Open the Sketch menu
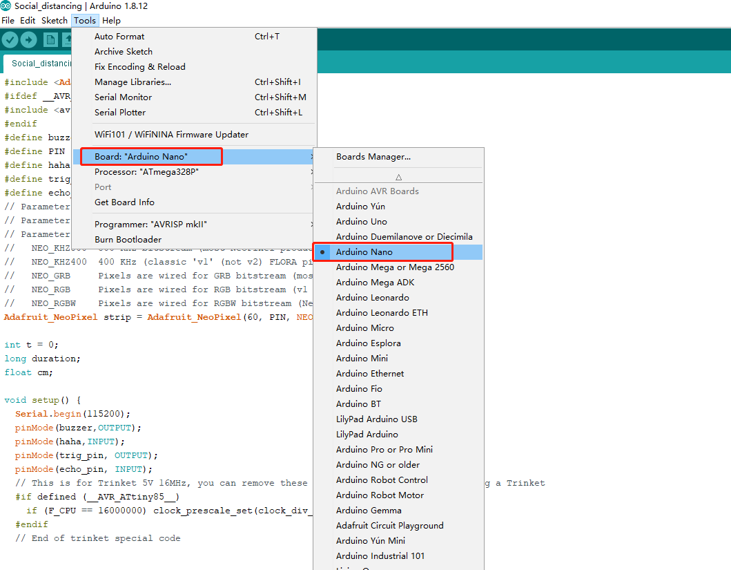 tap(55, 21)
